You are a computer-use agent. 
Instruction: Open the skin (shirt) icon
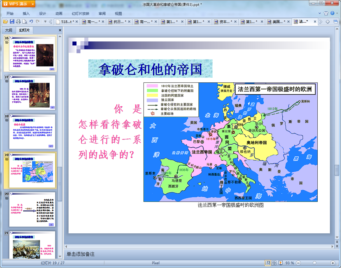(x=326, y=13)
